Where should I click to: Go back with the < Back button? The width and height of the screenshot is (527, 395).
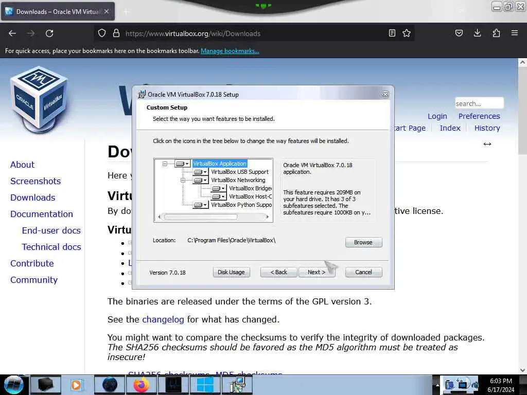[278, 272]
